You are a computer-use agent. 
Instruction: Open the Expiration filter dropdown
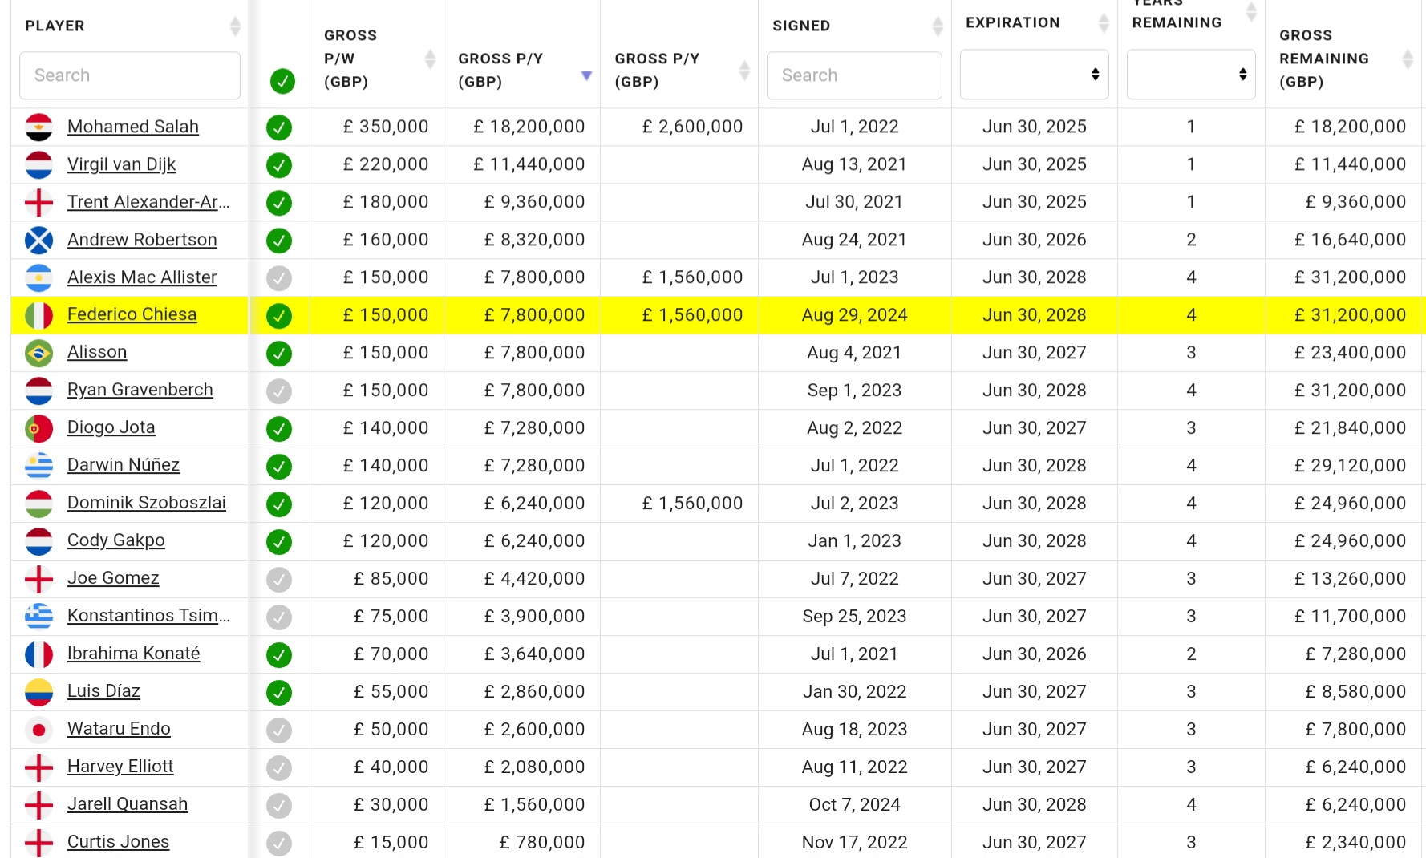click(1034, 75)
